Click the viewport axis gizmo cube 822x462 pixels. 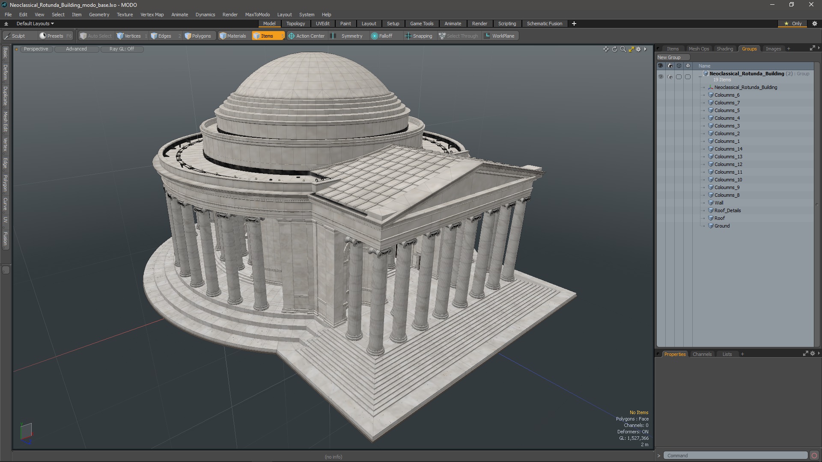(x=26, y=432)
